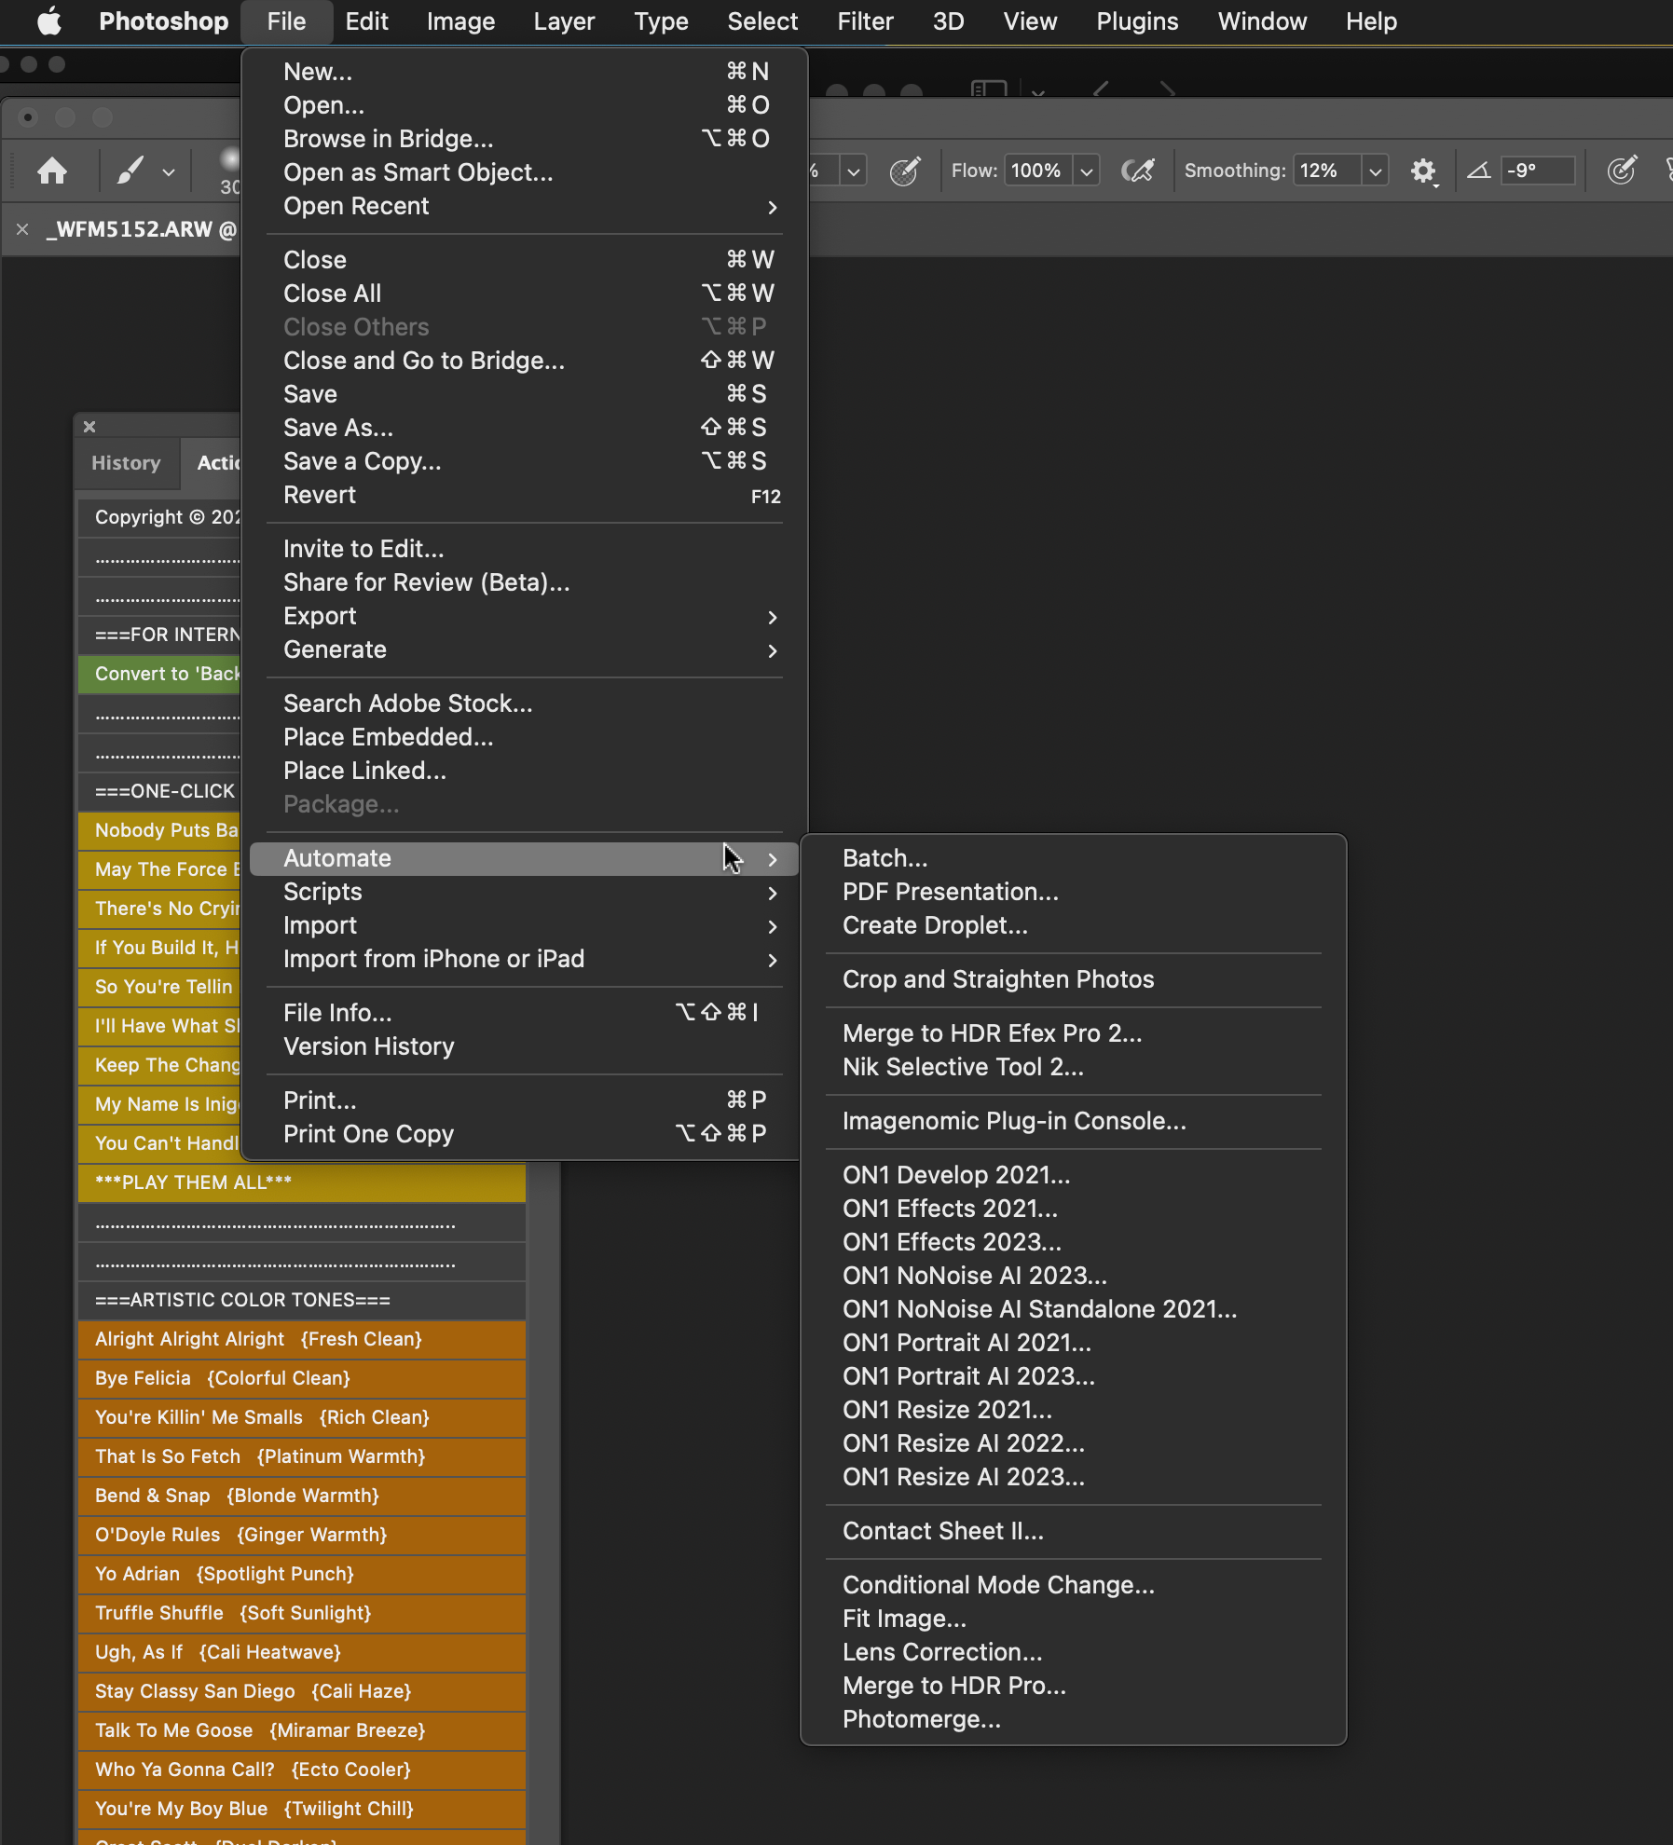Click the Home icon in the options bar
Viewport: 1673px width, 1845px height.
click(x=52, y=171)
